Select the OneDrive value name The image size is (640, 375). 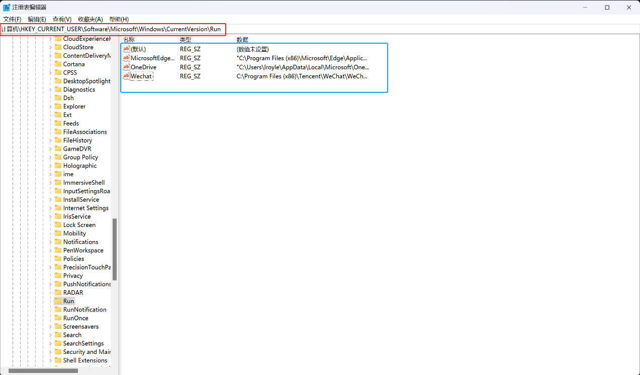[143, 67]
